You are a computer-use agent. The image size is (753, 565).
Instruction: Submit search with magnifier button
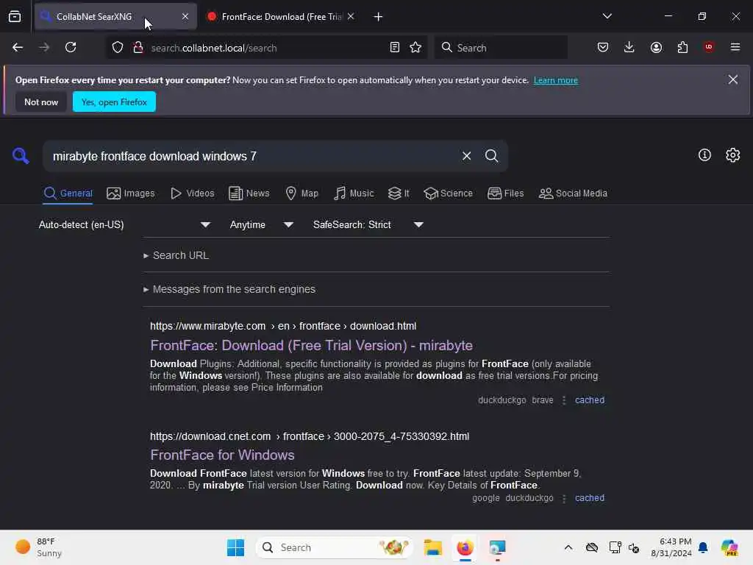click(x=491, y=156)
